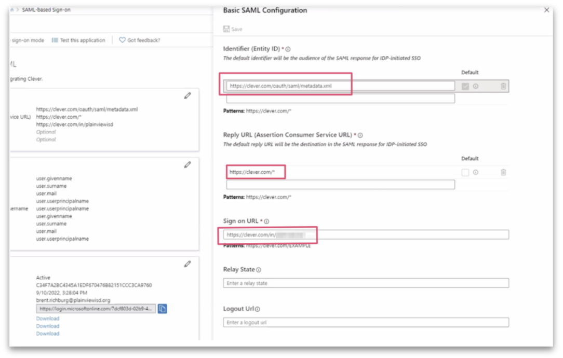Click the heart icon beside Got feedback?
563x358 pixels.
(122, 40)
